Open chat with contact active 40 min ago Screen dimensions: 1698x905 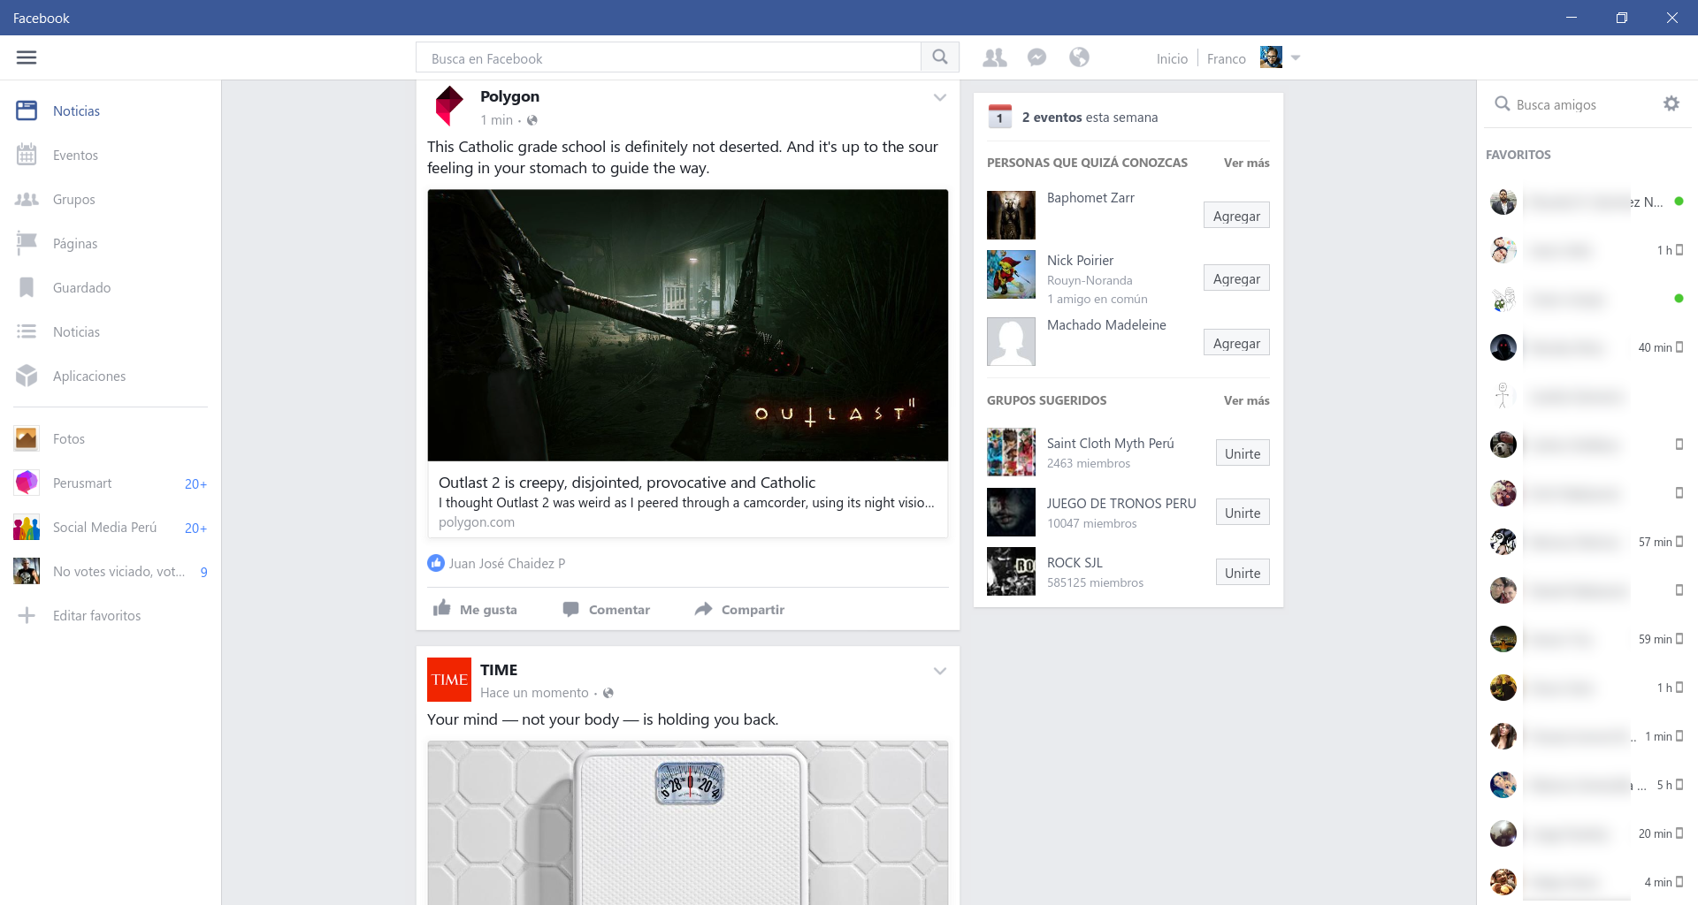[x=1586, y=347]
